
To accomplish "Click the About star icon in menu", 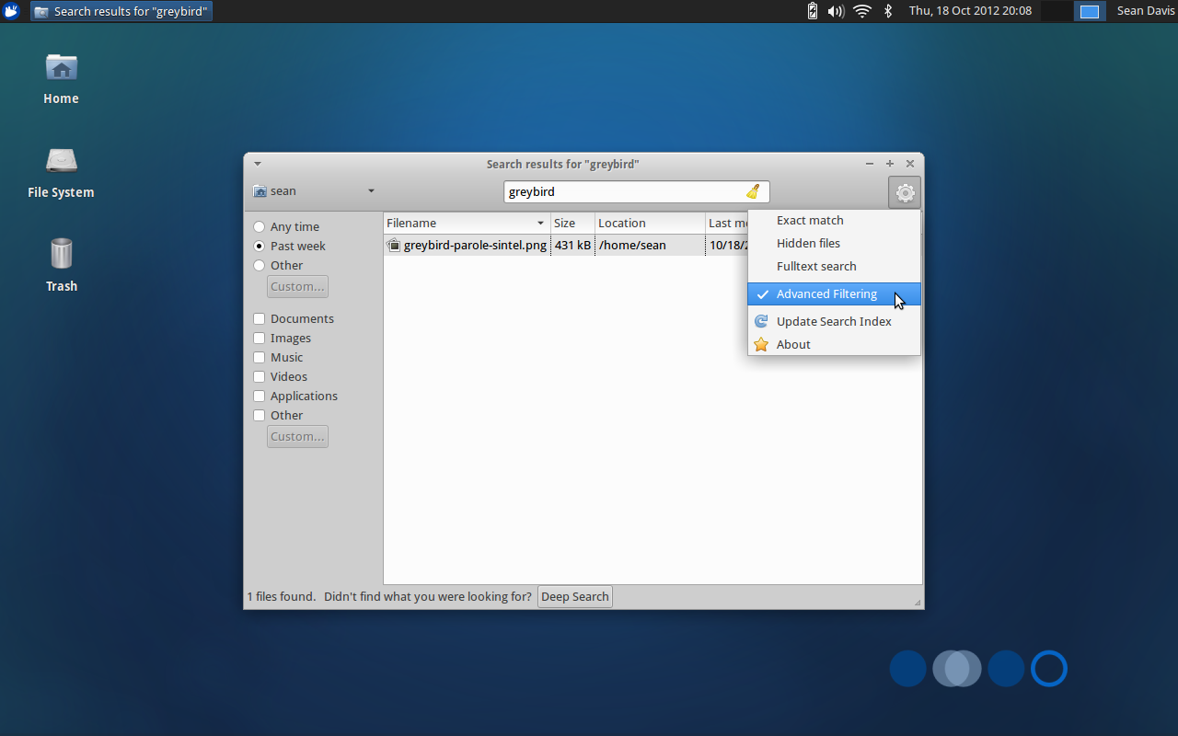I will tap(761, 344).
